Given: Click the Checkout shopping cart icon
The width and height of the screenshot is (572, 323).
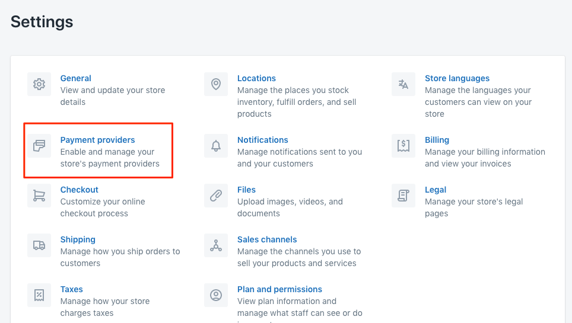Looking at the screenshot, I should (39, 196).
